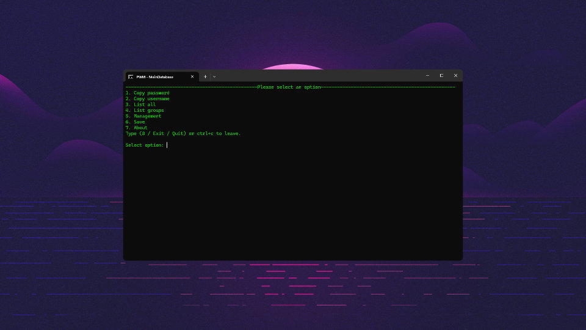Click the 'About' option line
The width and height of the screenshot is (586, 330).
pyautogui.click(x=137, y=128)
